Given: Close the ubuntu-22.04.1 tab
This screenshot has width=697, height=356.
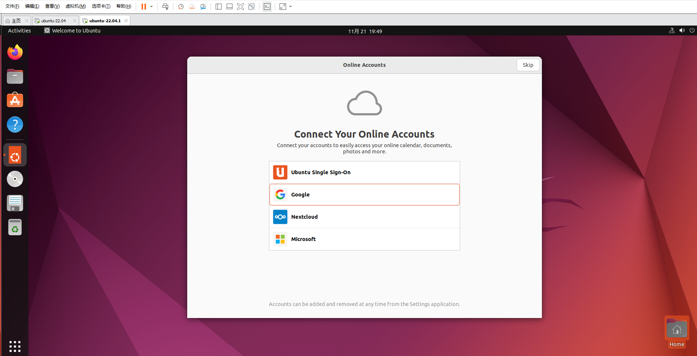Looking at the screenshot, I should [126, 21].
